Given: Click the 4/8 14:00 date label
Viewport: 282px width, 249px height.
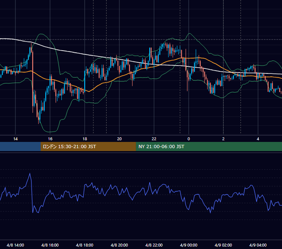Looking at the screenshot, I should click(x=15, y=245).
